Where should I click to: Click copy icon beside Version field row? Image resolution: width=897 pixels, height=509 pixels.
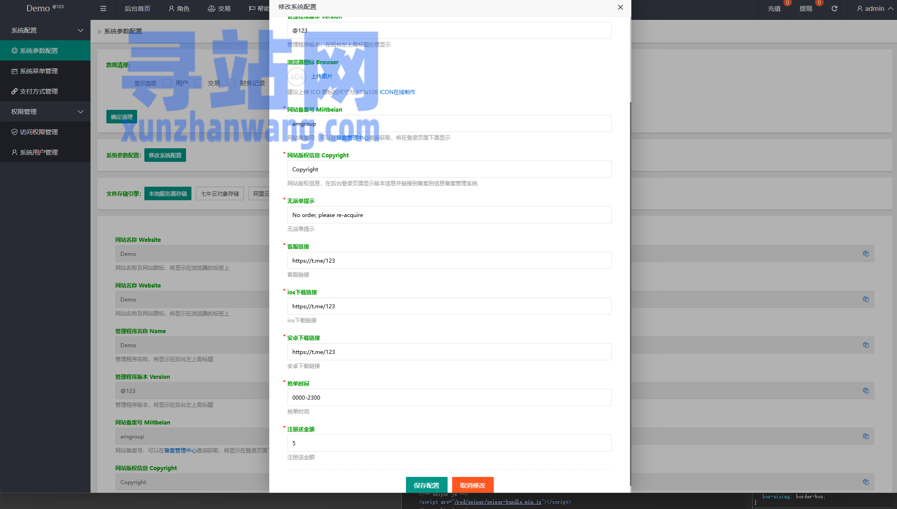(865, 391)
